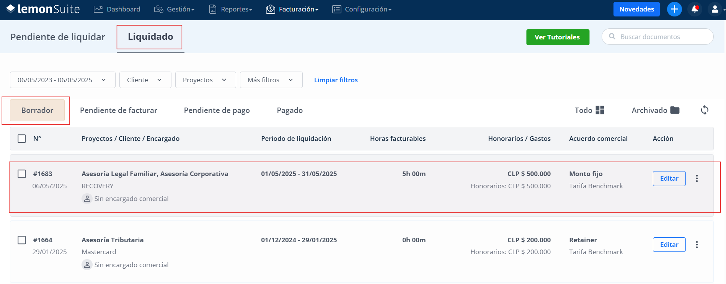
Task: Click the Todo grid icon
Action: click(600, 110)
